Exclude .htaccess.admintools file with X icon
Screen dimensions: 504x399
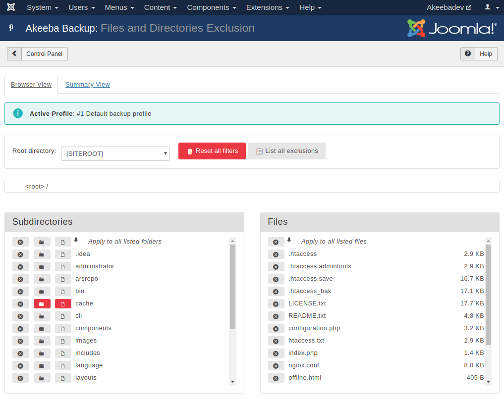[x=276, y=266]
